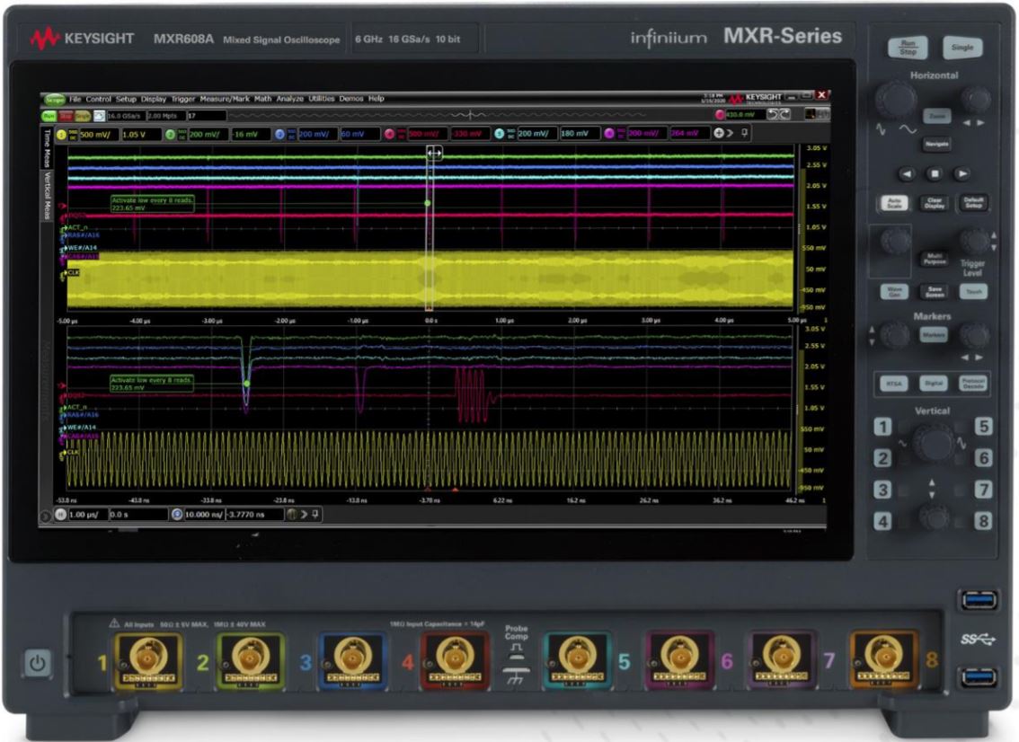Toggle channel 5 using its teal numbered circle

[x=499, y=131]
